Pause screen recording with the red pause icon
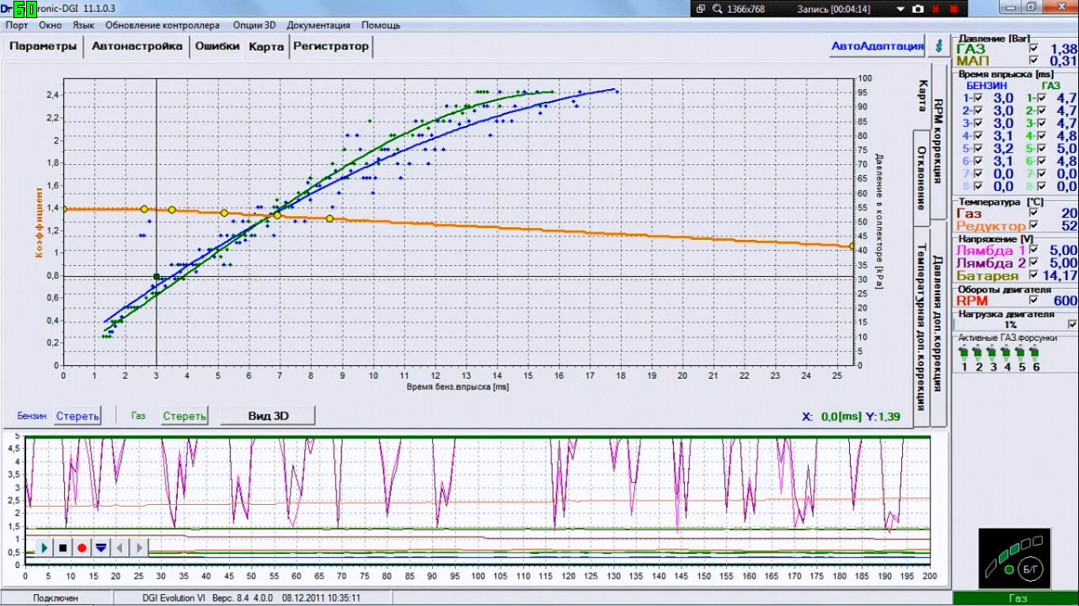 click(x=936, y=9)
